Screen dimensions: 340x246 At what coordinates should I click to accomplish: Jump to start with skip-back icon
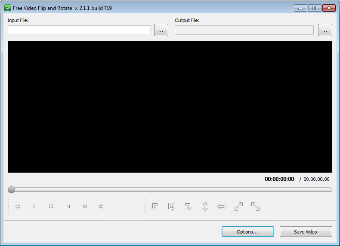point(68,206)
